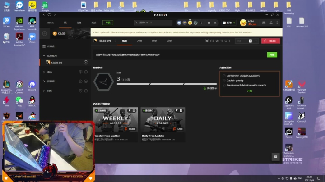The width and height of the screenshot is (325, 182).
Task: Open the region dropdown next to the timer
Action: tap(247, 41)
